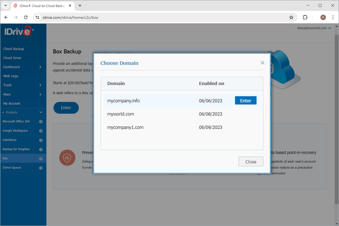Expand the Trash sidebar menu

[x=23, y=85]
